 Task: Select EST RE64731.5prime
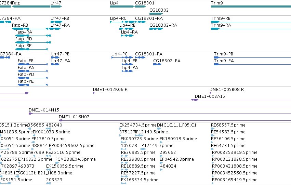(x=228, y=146)
